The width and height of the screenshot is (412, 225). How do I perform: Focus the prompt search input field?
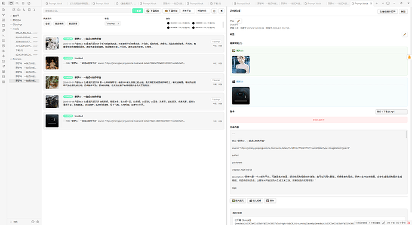87,11
